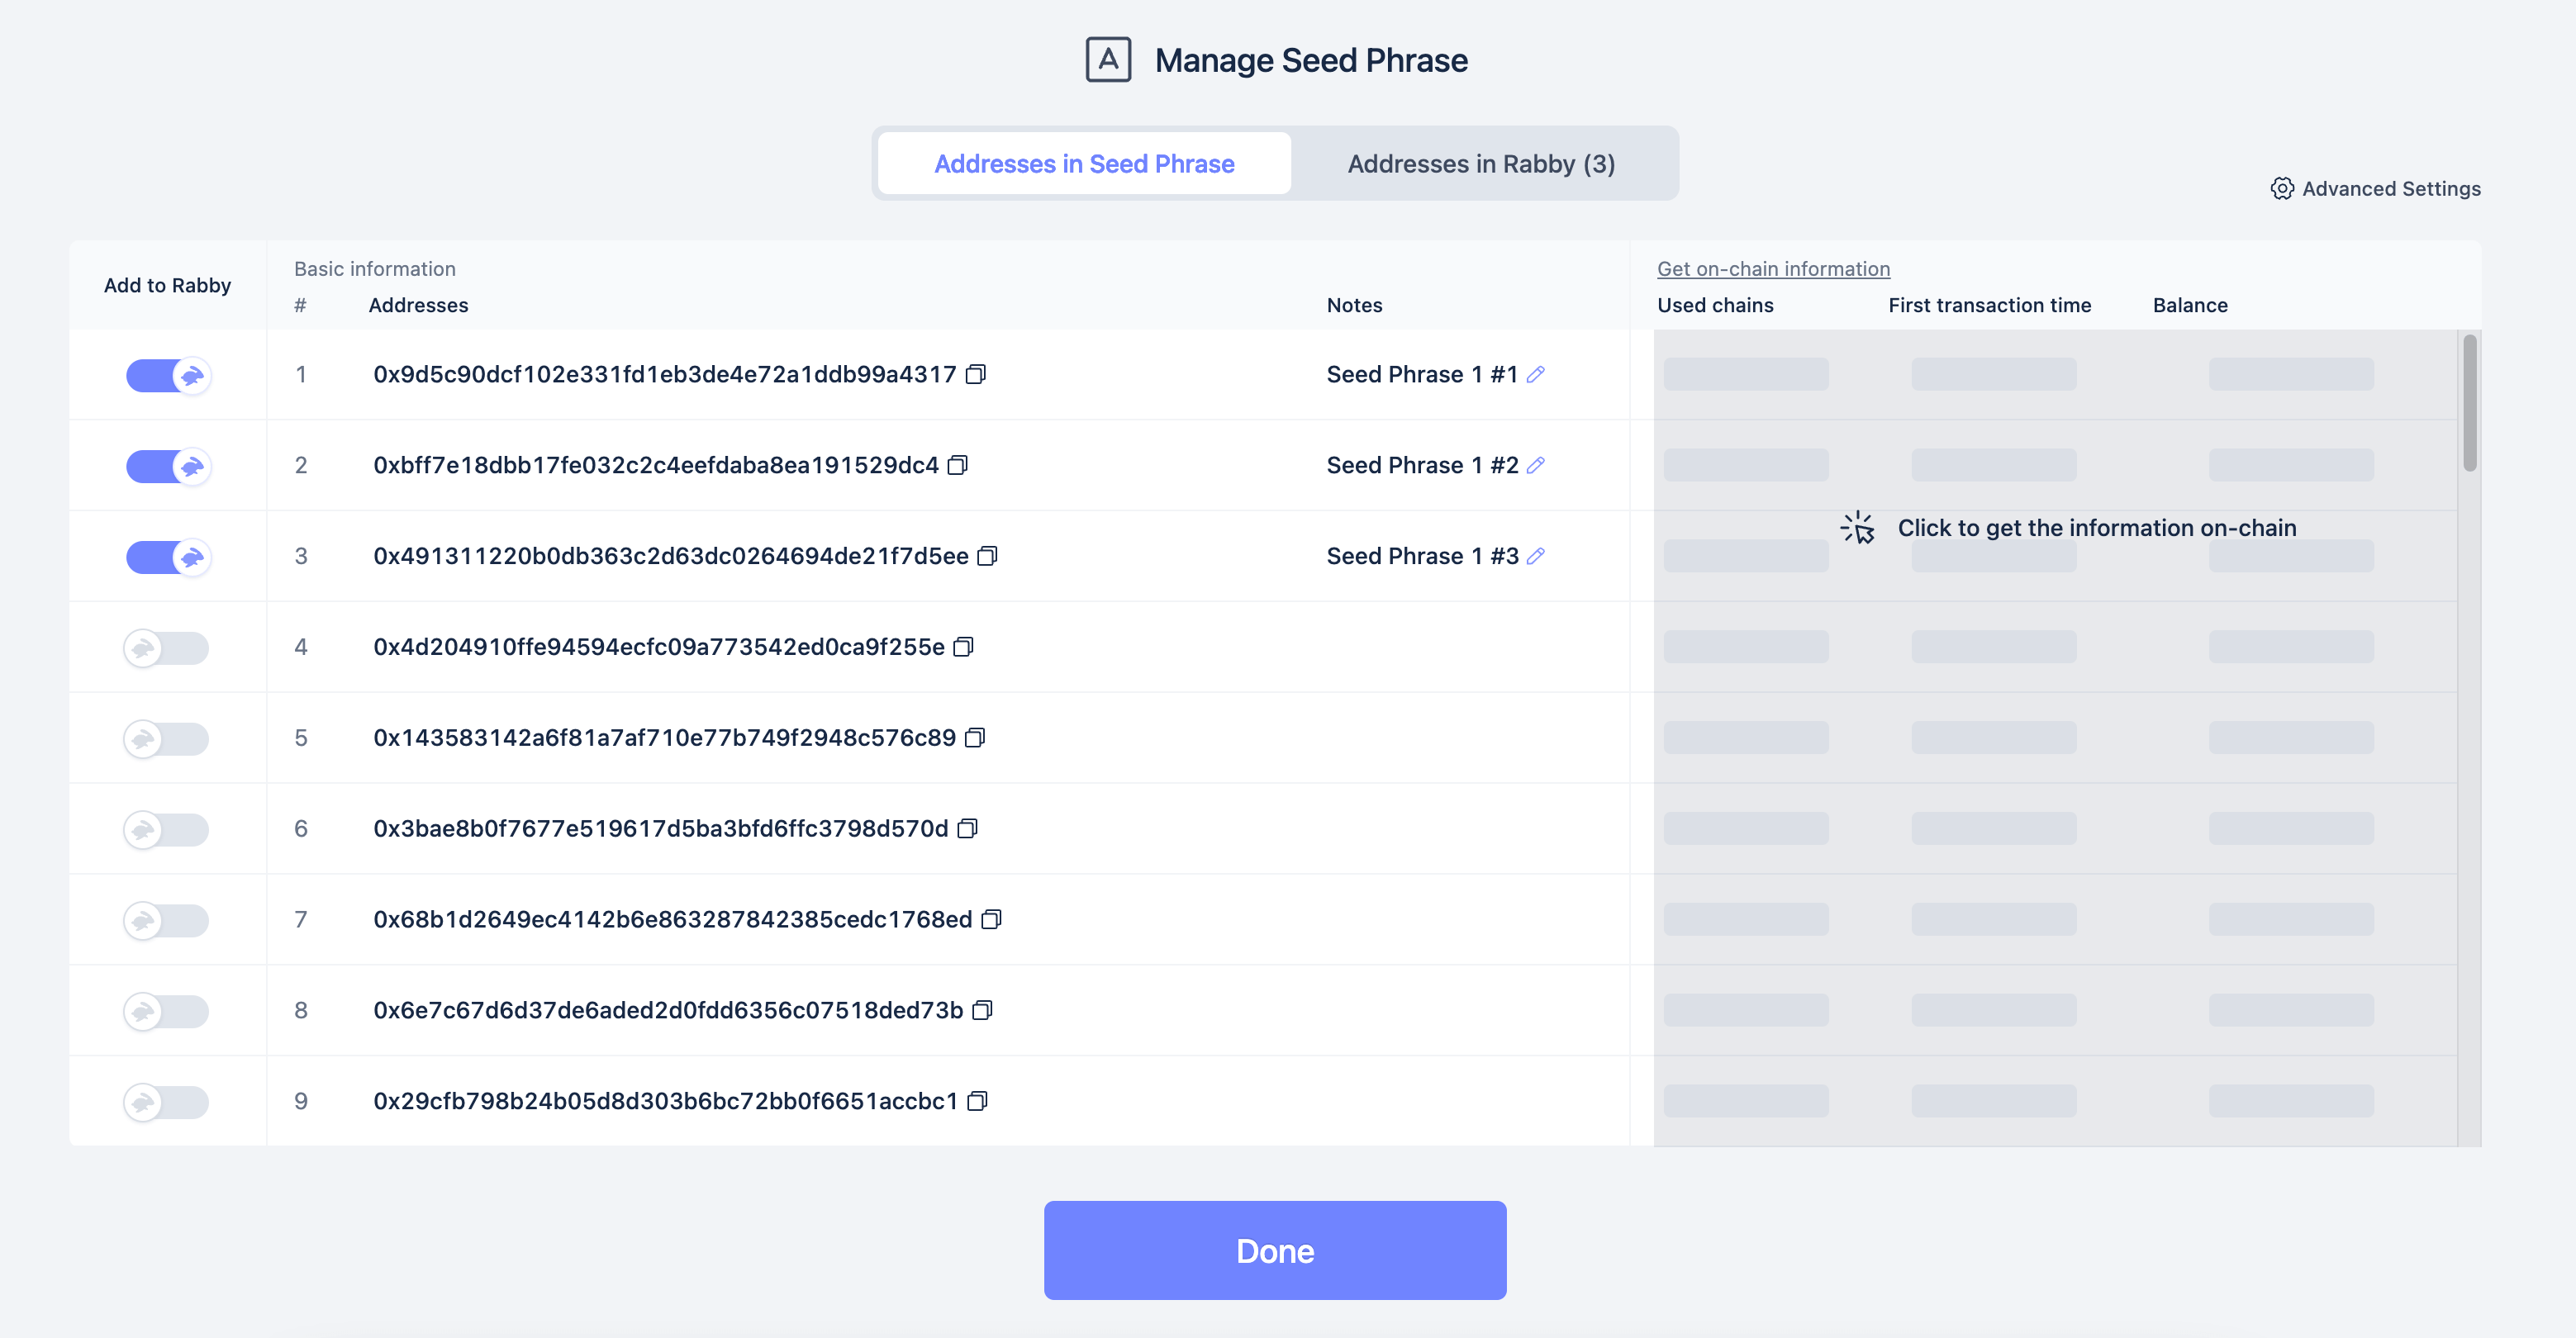Click the Notes column header
Image resolution: width=2576 pixels, height=1338 pixels.
tap(1354, 305)
